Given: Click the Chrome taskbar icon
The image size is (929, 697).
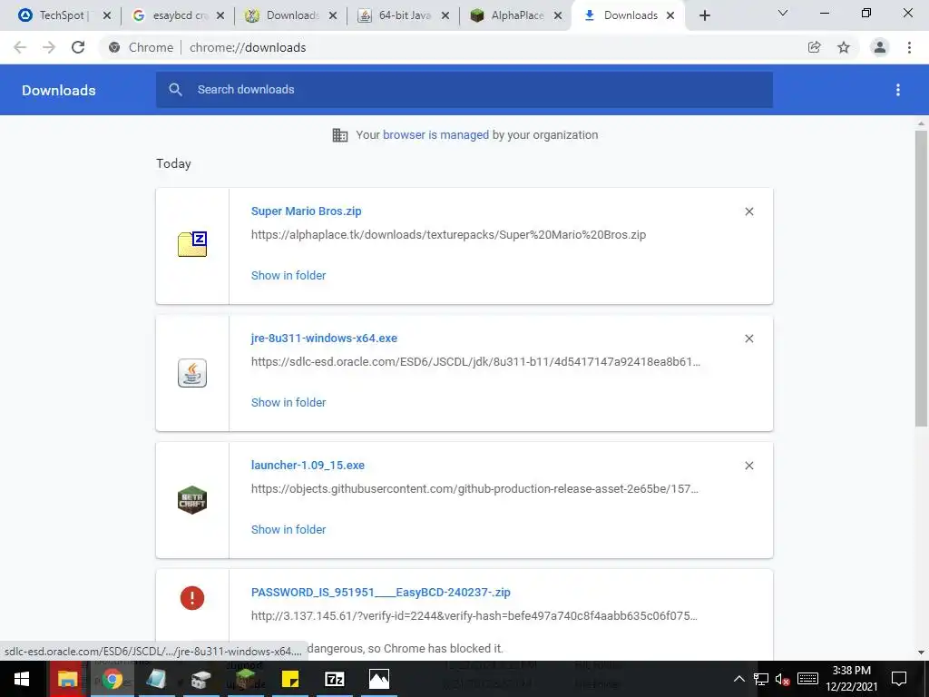Looking at the screenshot, I should click(112, 679).
